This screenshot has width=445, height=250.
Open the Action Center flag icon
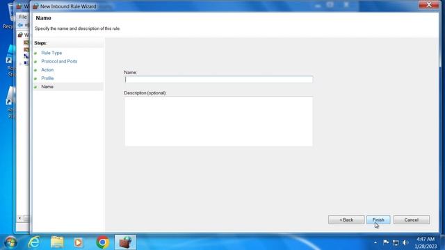pos(386,242)
